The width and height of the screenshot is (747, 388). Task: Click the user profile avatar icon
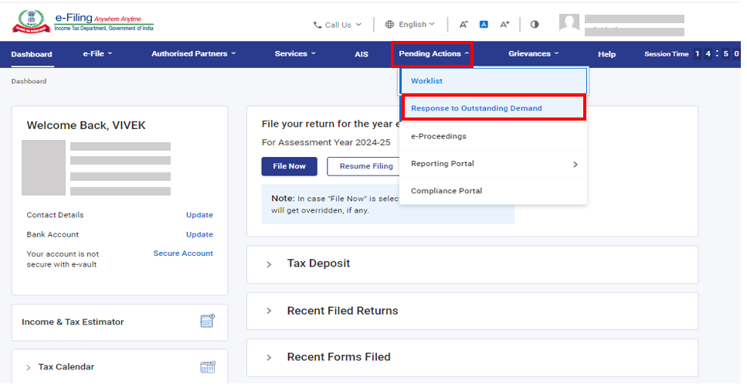point(569,25)
